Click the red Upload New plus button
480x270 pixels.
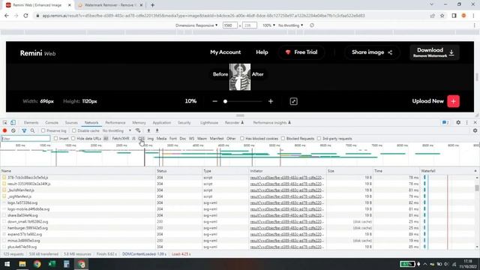click(453, 101)
